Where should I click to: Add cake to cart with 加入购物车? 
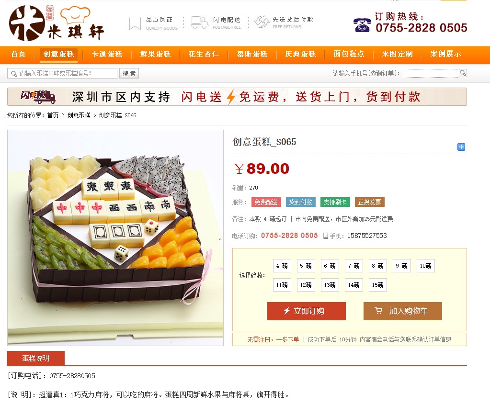click(x=402, y=311)
